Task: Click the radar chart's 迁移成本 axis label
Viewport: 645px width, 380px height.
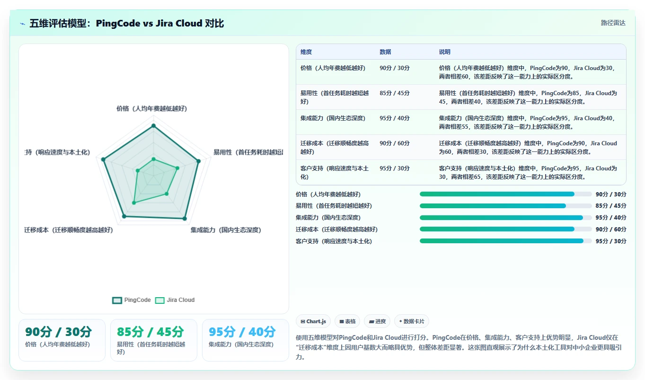Action: (69, 230)
